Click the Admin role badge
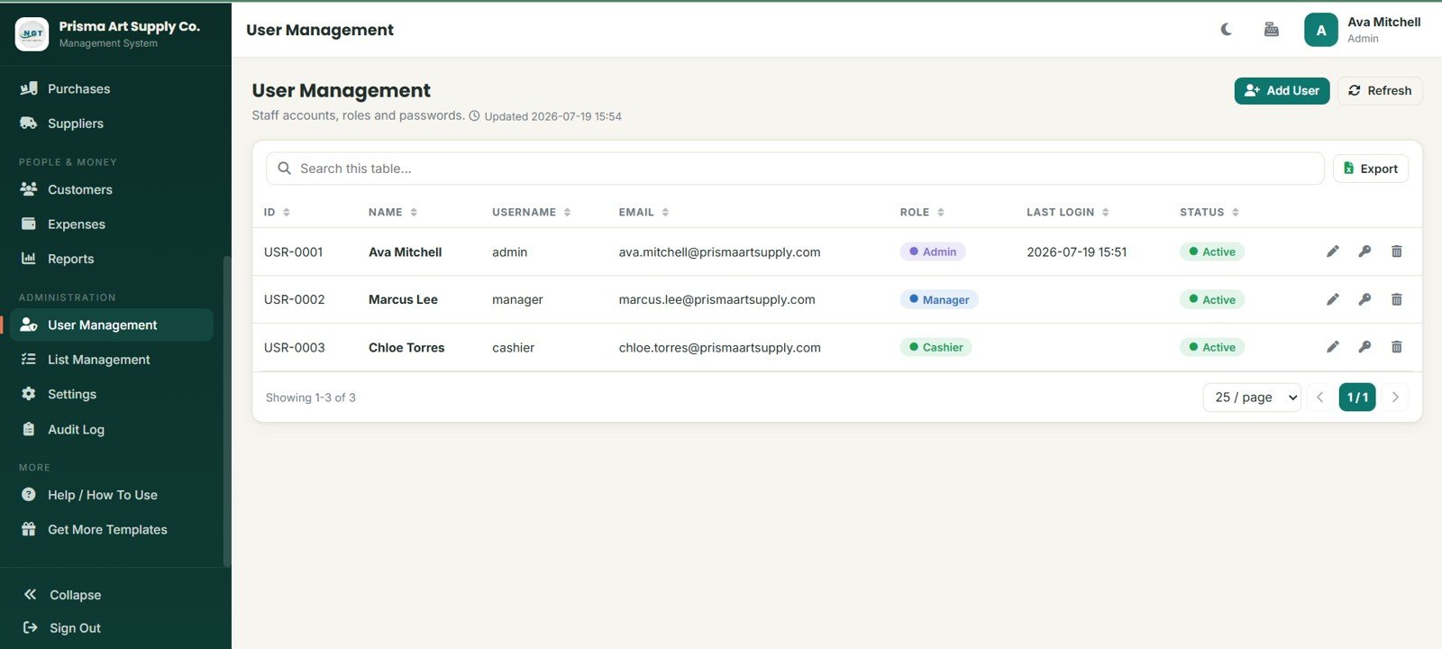1442x649 pixels. [933, 251]
